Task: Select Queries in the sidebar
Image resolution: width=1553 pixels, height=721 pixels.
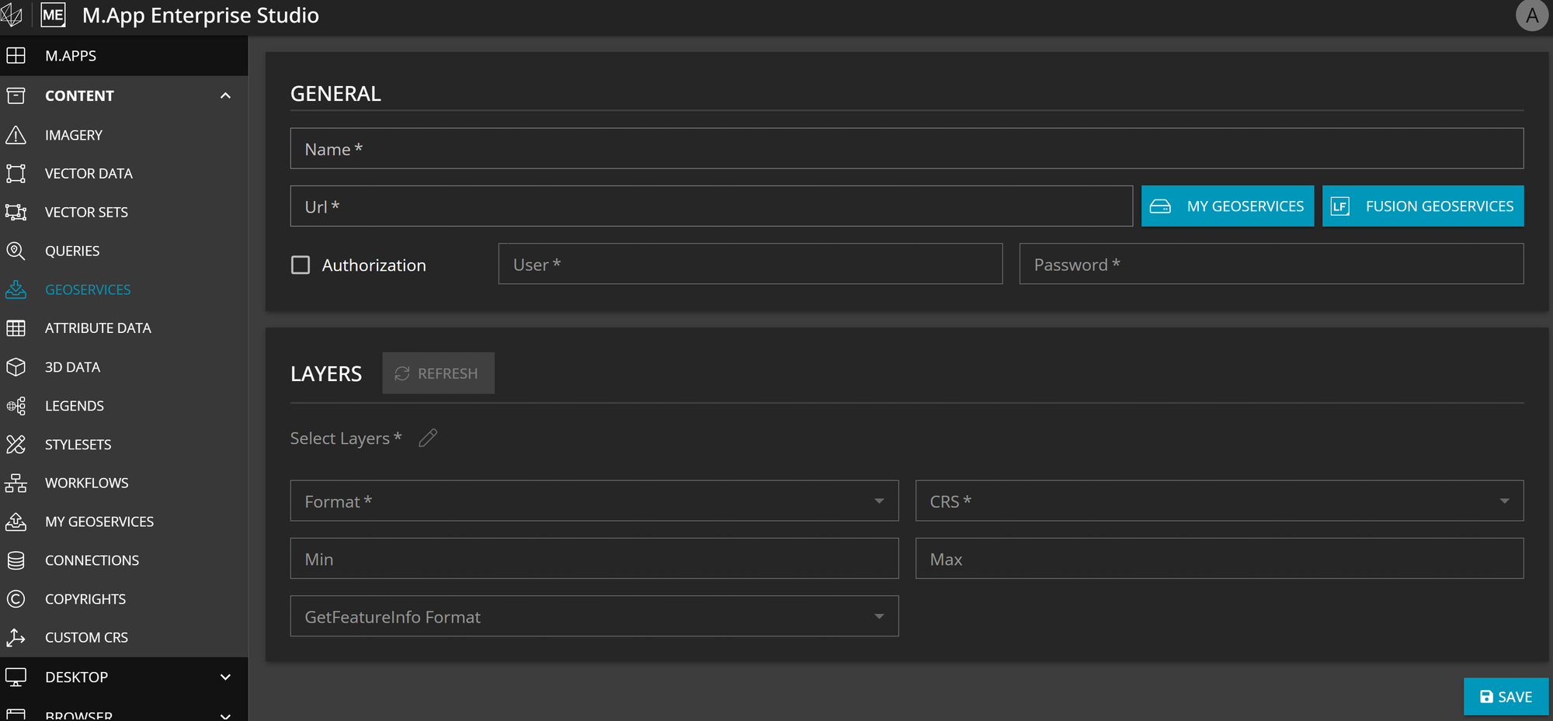Action: 124,251
